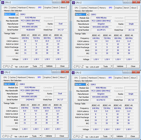The height and width of the screenshot is (140, 141).
Task: Select SPD tab in Slot #4 window
Action: coord(110,78)
